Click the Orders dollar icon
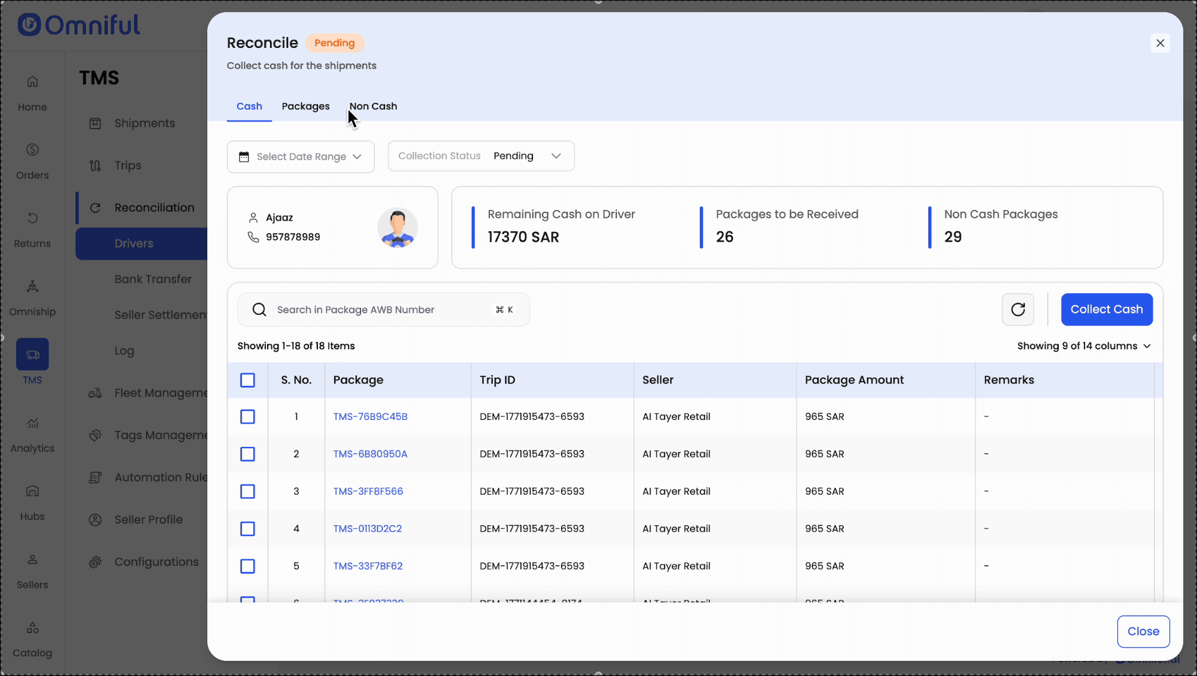Image resolution: width=1197 pixels, height=676 pixels. coord(32,150)
